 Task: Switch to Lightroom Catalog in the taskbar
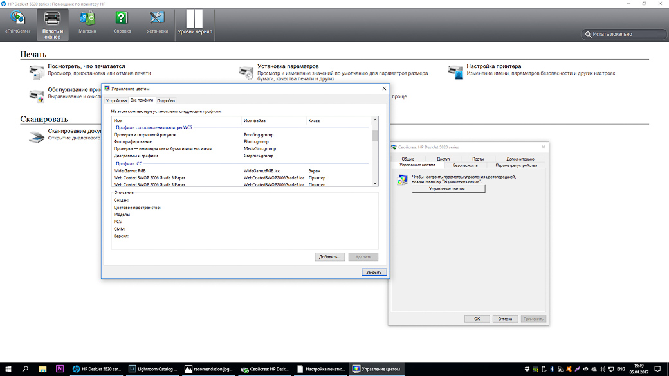(152, 369)
